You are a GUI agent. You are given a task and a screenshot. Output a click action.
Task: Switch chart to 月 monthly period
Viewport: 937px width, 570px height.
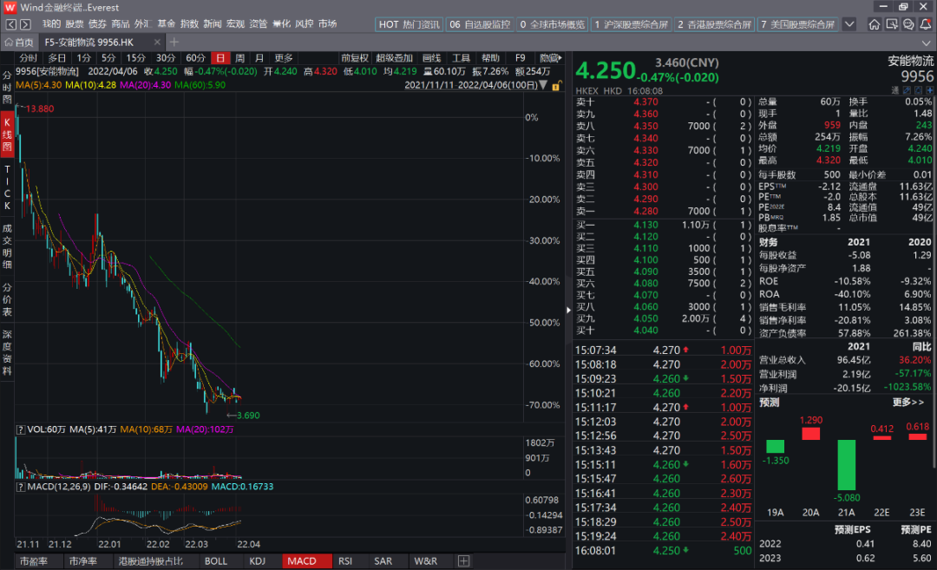(259, 58)
